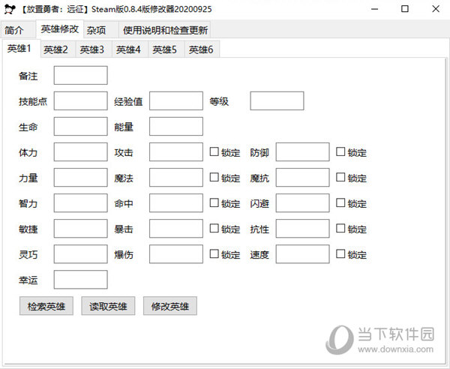
Task: Click the 修改英雄 button
Action: (170, 306)
